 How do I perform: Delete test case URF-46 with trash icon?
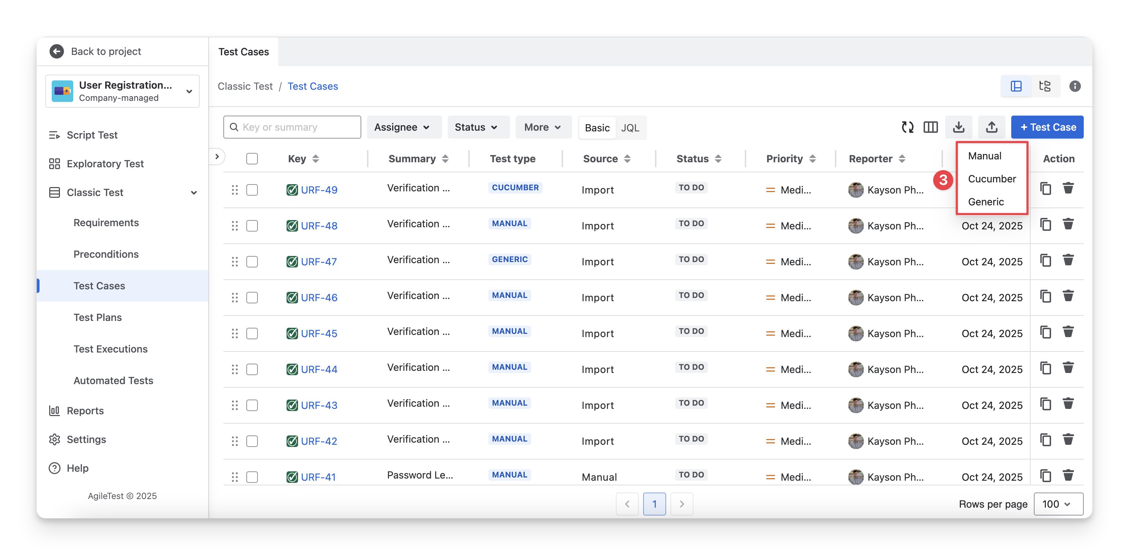(x=1068, y=297)
